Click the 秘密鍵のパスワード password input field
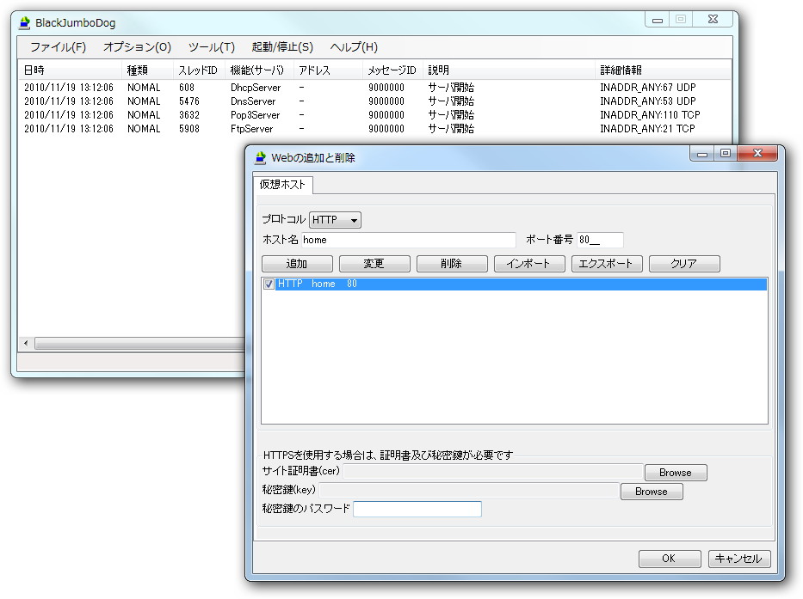Screen dimensions: 803x599 (417, 508)
